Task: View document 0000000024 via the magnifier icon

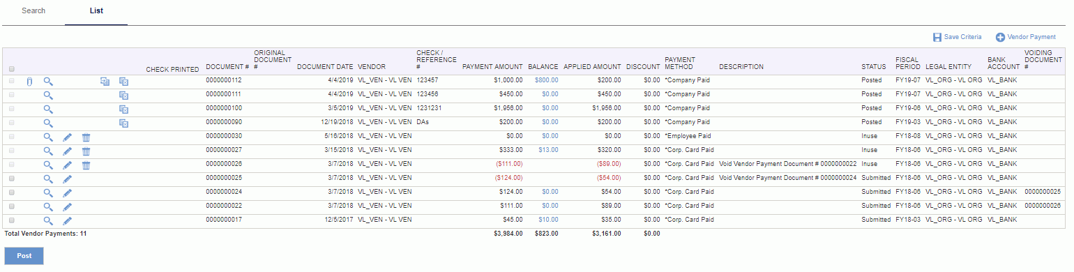Action: 48,193
